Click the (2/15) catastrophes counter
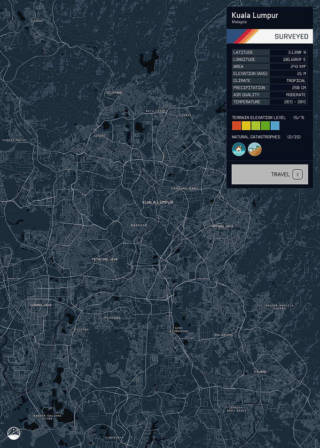320x448 pixels. pyautogui.click(x=294, y=137)
